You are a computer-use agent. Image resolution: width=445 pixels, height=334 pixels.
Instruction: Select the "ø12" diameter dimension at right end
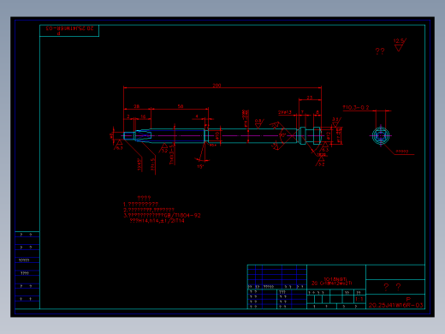(329, 135)
